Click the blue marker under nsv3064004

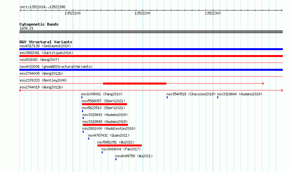[x=102, y=152]
